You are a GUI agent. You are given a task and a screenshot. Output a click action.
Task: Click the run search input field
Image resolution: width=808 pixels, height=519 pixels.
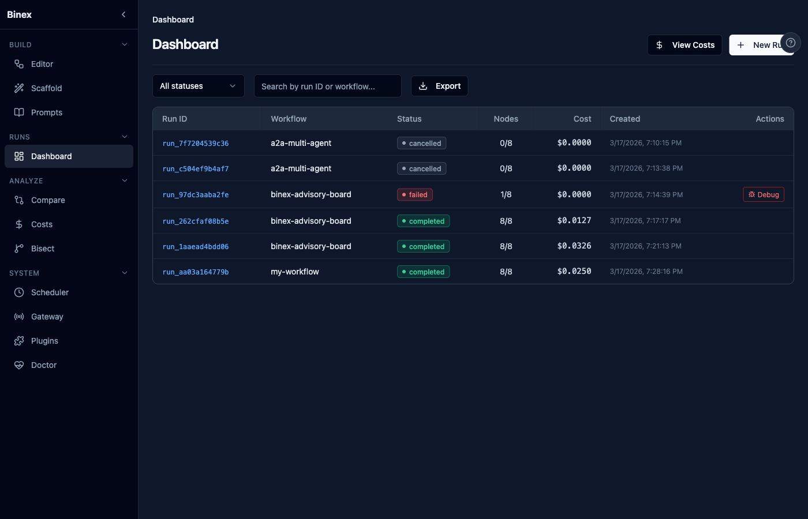click(x=327, y=85)
